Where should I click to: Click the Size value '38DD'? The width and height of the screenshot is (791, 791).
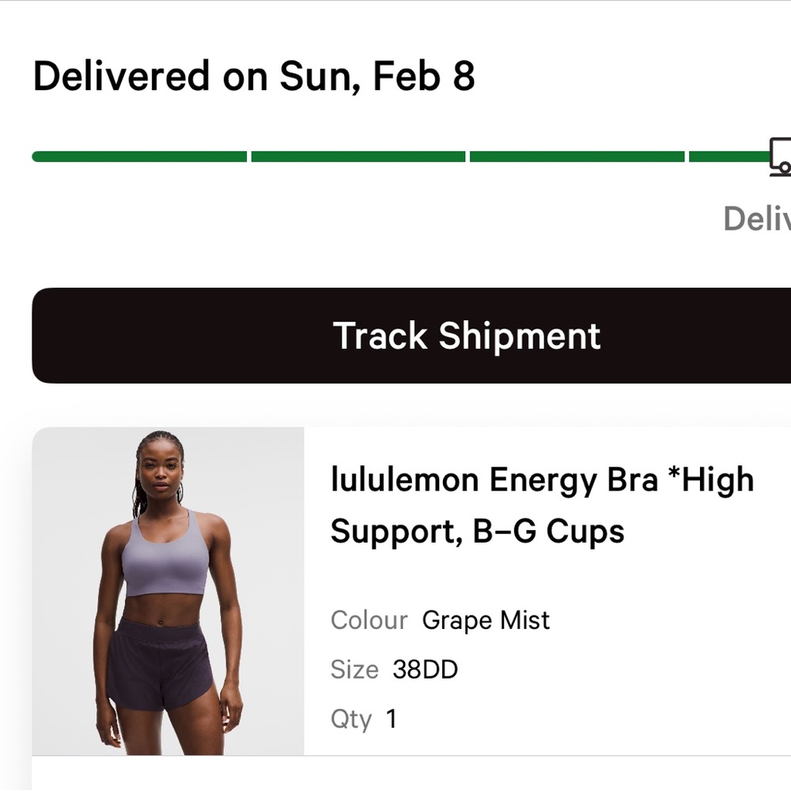pyautogui.click(x=426, y=669)
